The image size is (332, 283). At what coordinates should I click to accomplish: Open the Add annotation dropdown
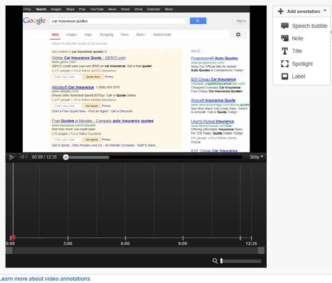coord(302,11)
